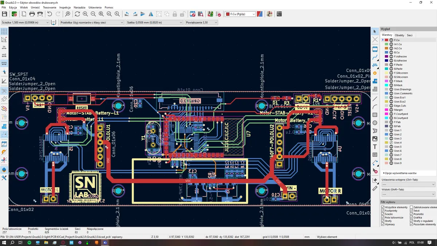
Task: Open the Trasowanie menu
Action: click(50, 7)
